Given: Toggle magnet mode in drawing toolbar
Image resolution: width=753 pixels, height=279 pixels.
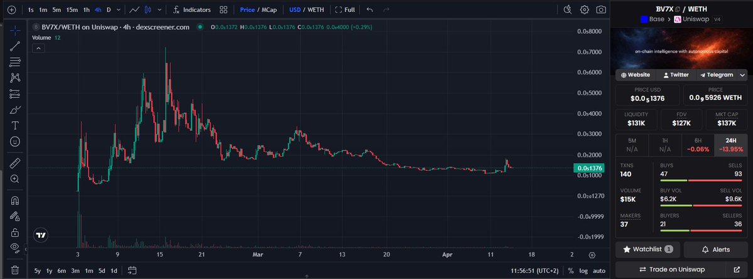Looking at the screenshot, I should coord(15,201).
